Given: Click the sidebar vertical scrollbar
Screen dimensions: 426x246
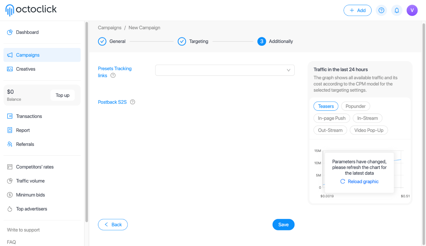Looking at the screenshot, I should click(x=87, y=122).
